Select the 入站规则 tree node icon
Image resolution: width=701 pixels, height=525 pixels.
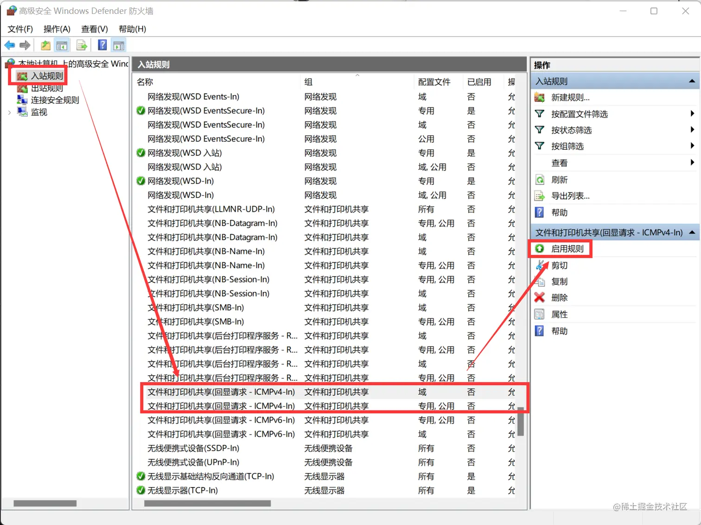[x=22, y=76]
